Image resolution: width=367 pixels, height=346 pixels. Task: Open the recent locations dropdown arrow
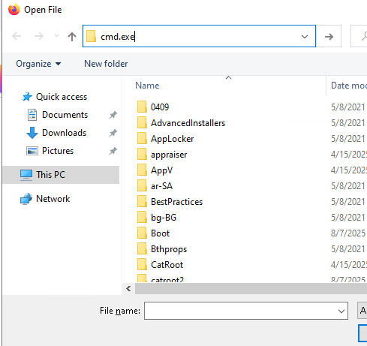tap(57, 36)
